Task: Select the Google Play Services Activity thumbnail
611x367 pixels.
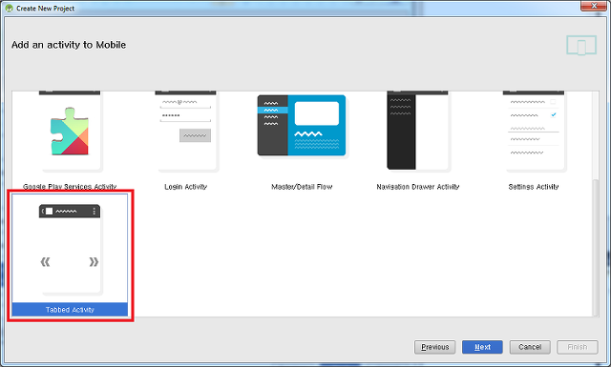Action: (x=70, y=132)
